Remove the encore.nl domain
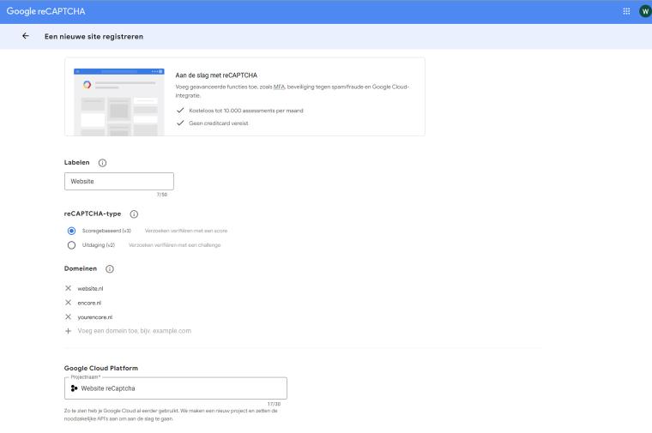 (x=69, y=303)
